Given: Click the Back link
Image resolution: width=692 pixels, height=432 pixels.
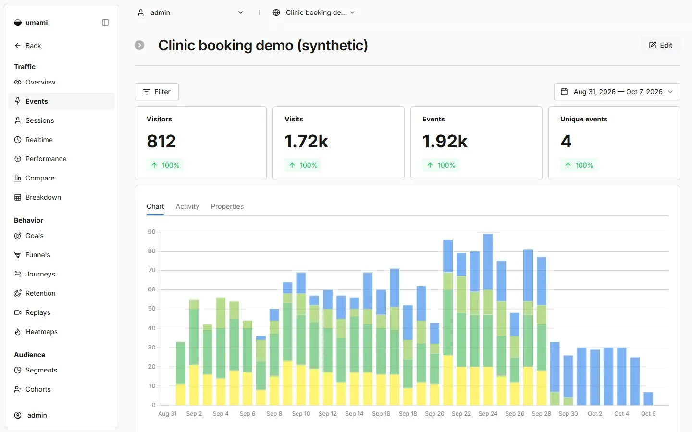Looking at the screenshot, I should point(62,46).
